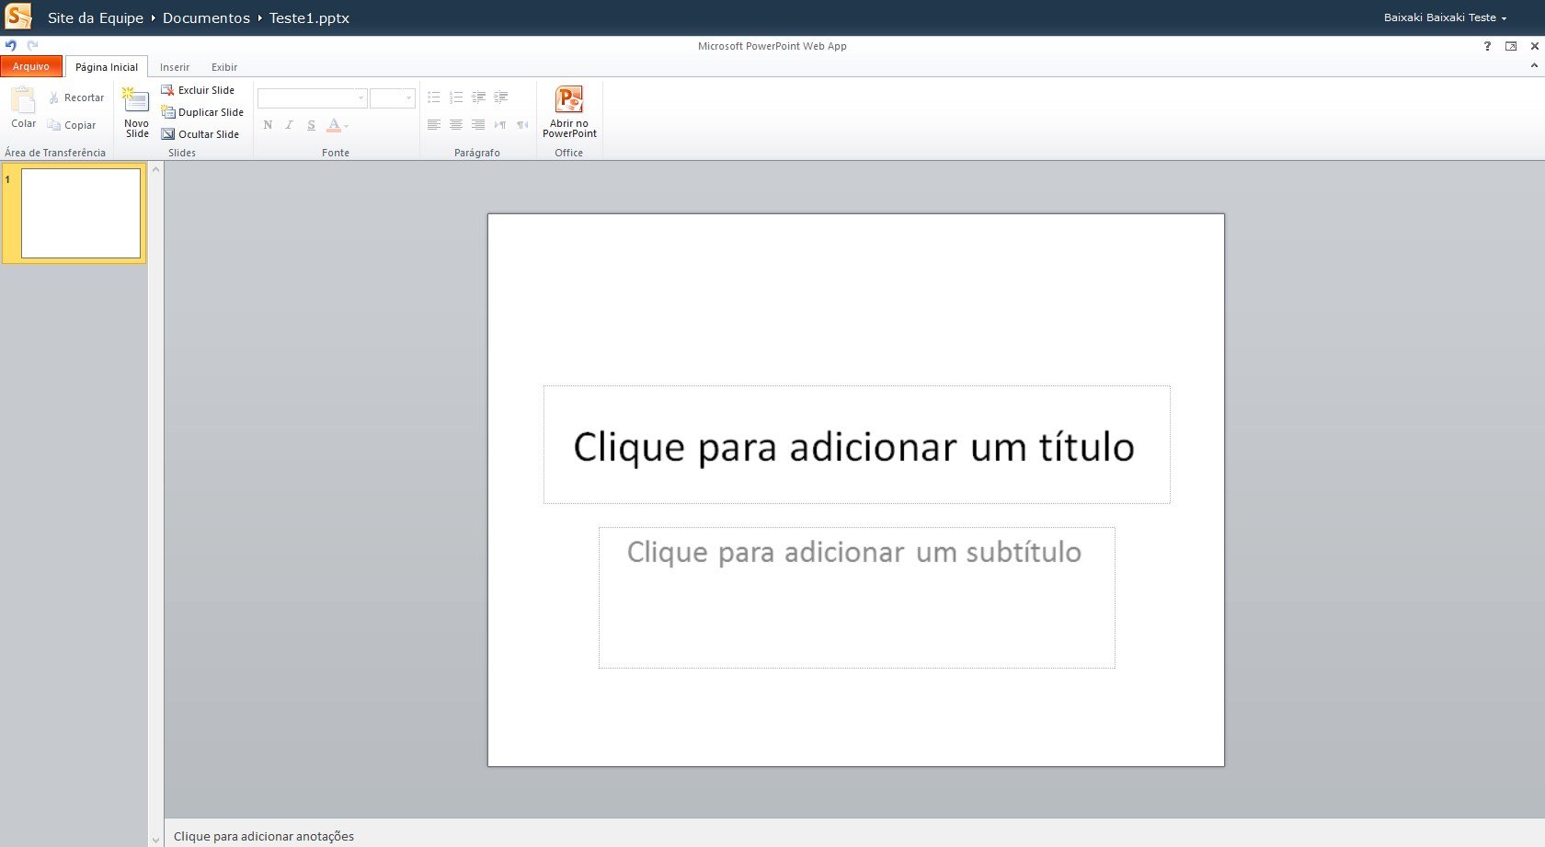Align text to the left

click(x=434, y=125)
